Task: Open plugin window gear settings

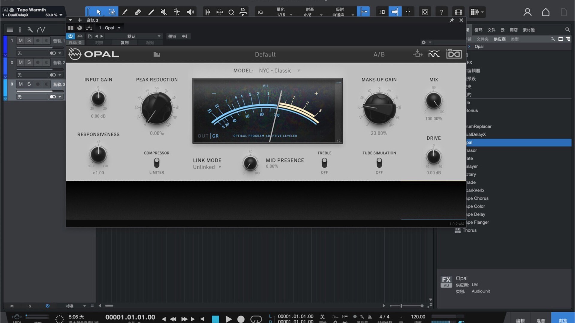Action: tap(423, 42)
